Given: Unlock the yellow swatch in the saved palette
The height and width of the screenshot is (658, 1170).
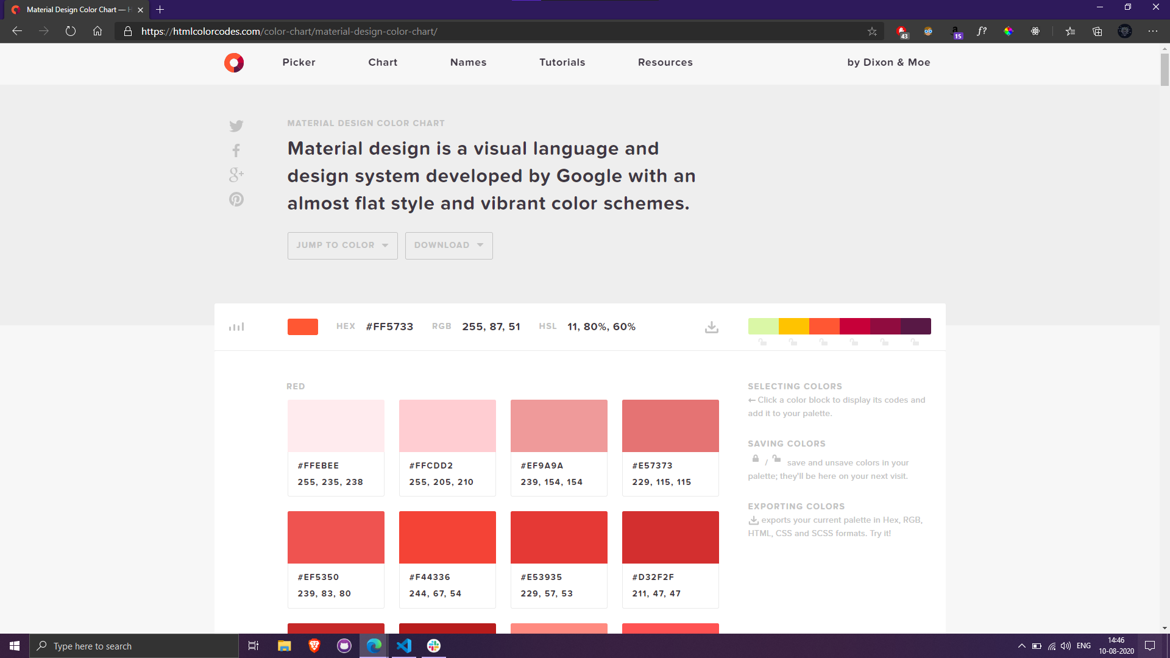Looking at the screenshot, I should tap(793, 342).
